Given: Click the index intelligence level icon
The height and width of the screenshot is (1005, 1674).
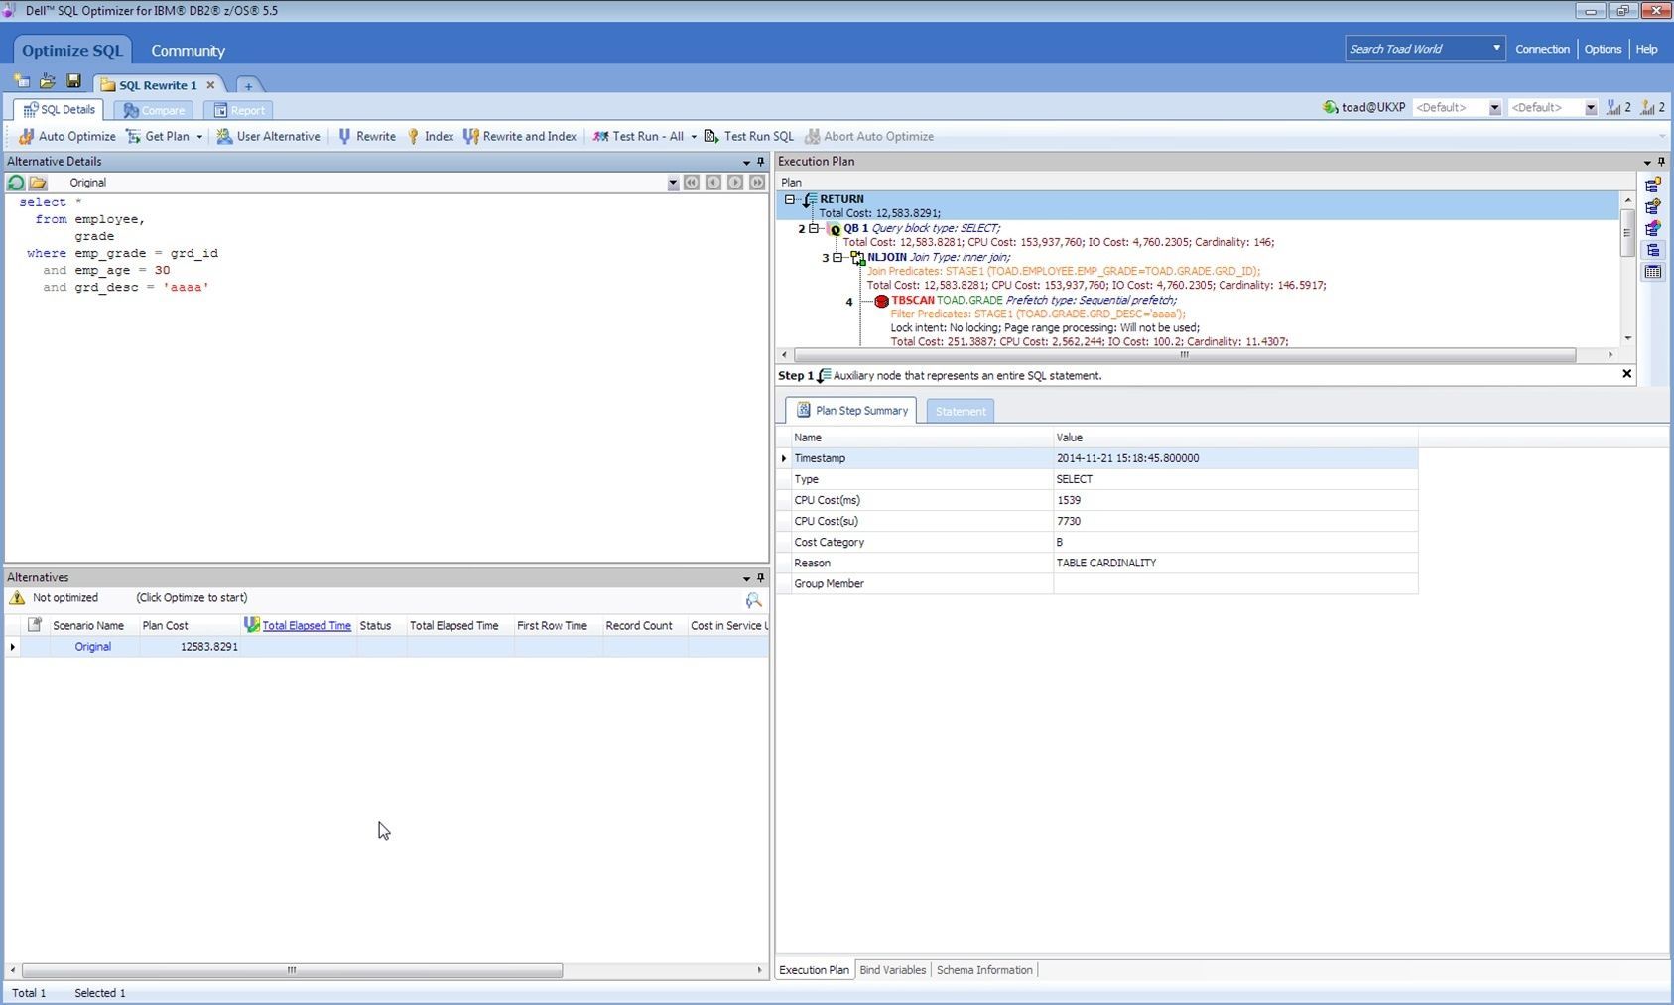Looking at the screenshot, I should tap(1647, 107).
